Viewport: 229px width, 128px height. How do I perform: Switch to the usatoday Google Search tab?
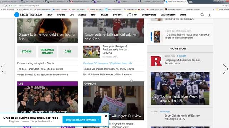[152, 2]
